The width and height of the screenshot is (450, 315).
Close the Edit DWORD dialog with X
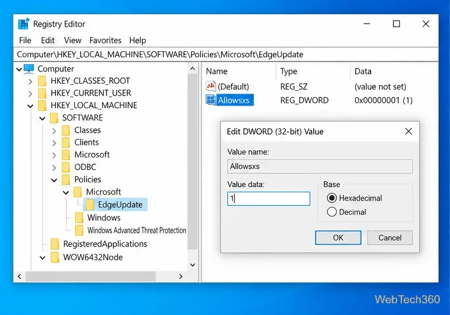(408, 132)
